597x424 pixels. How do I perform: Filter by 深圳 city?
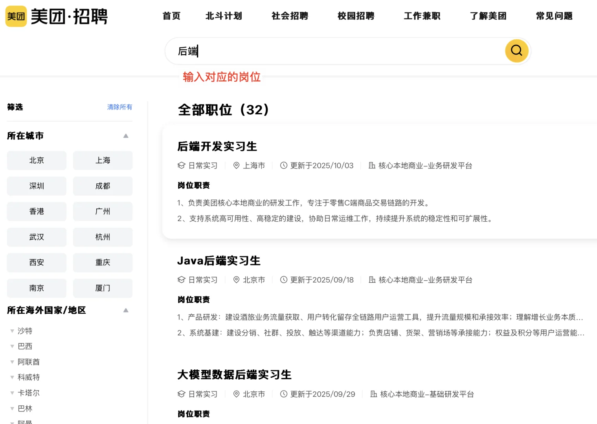37,186
